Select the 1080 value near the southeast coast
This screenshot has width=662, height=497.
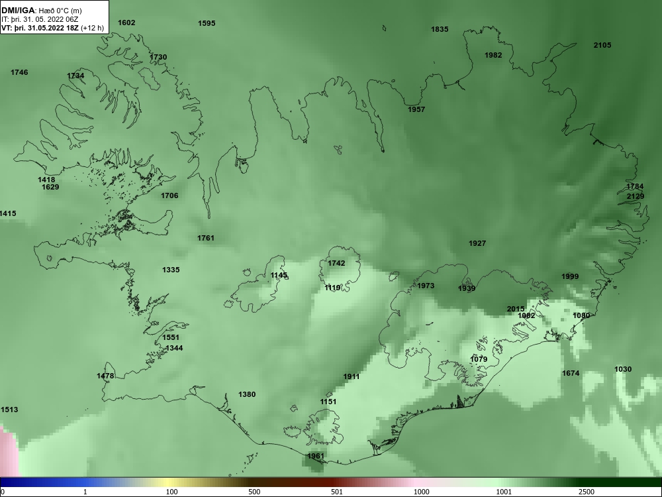coord(581,315)
